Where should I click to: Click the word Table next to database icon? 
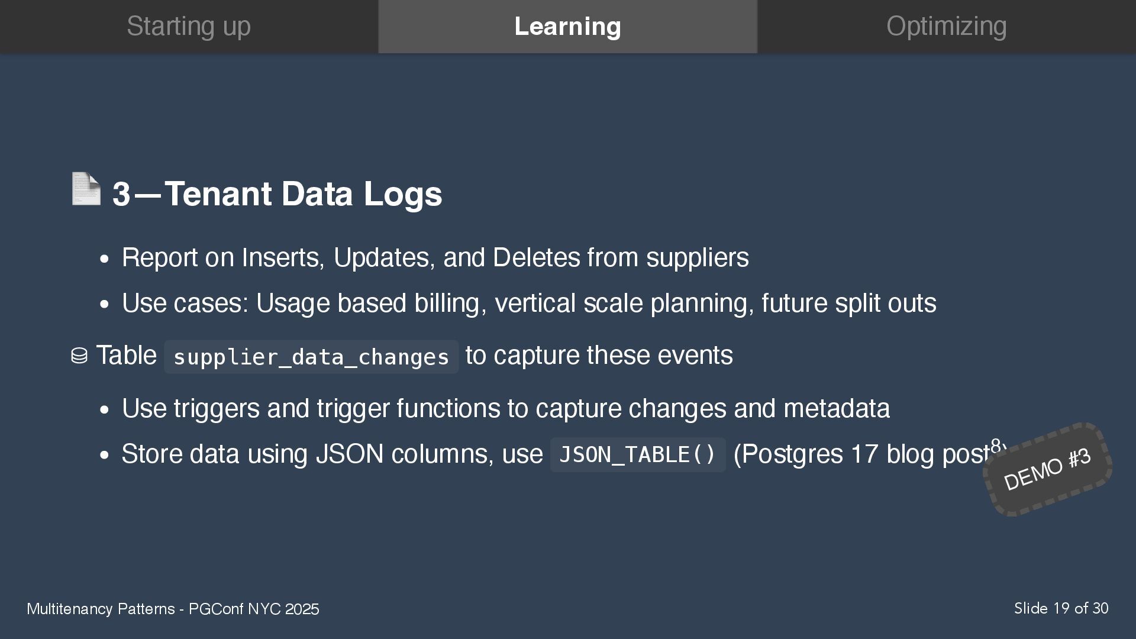point(126,356)
